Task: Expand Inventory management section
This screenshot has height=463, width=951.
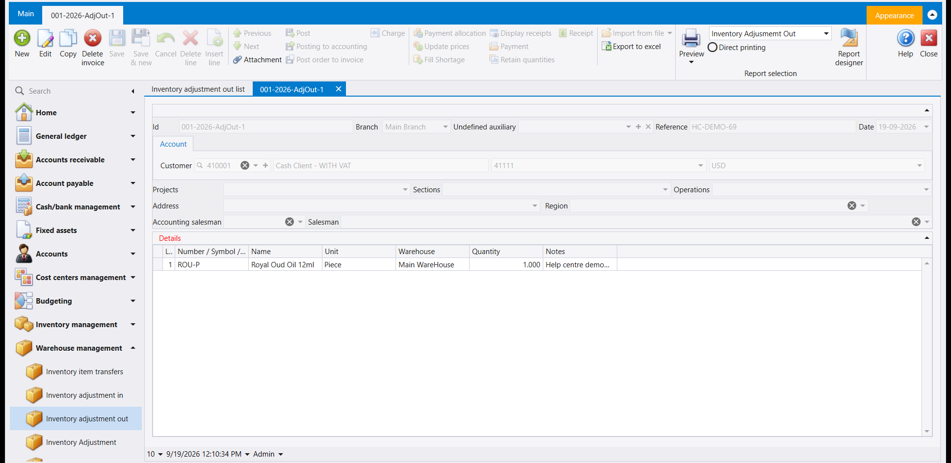Action: 133,324
